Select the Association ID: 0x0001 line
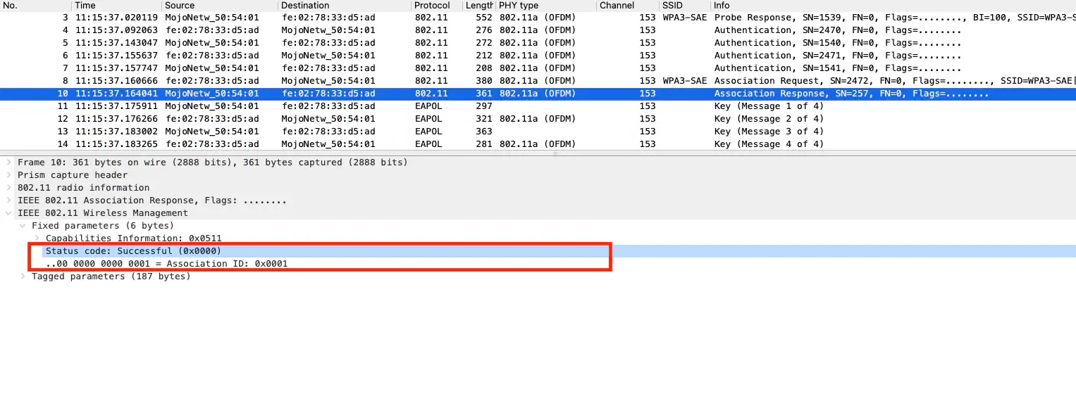The width and height of the screenshot is (1076, 401). click(x=166, y=264)
